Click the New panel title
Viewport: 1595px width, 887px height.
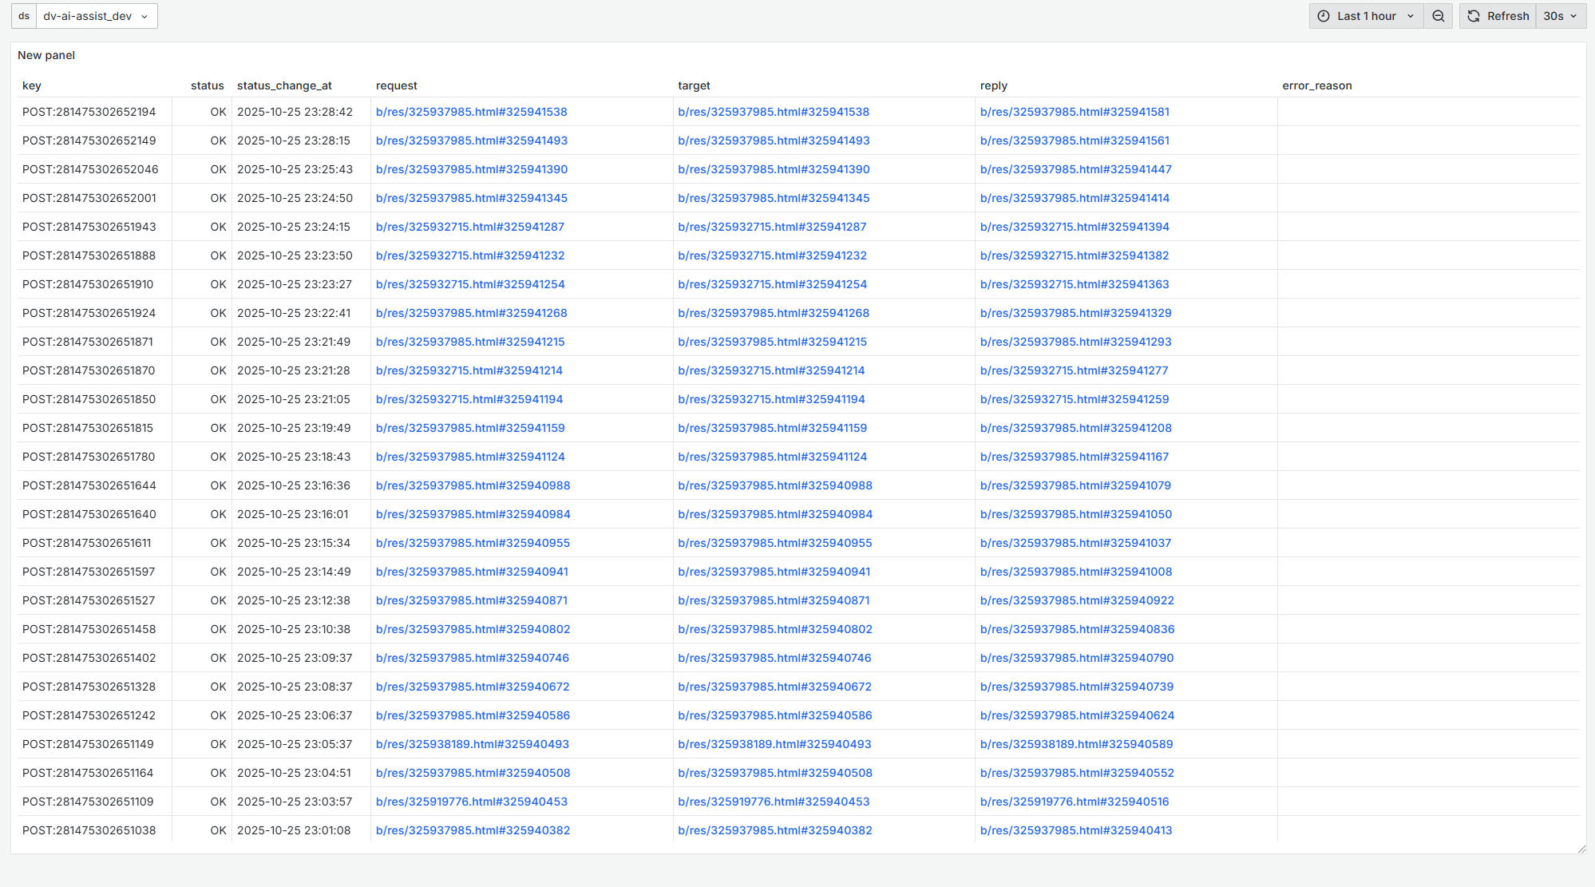click(x=46, y=55)
